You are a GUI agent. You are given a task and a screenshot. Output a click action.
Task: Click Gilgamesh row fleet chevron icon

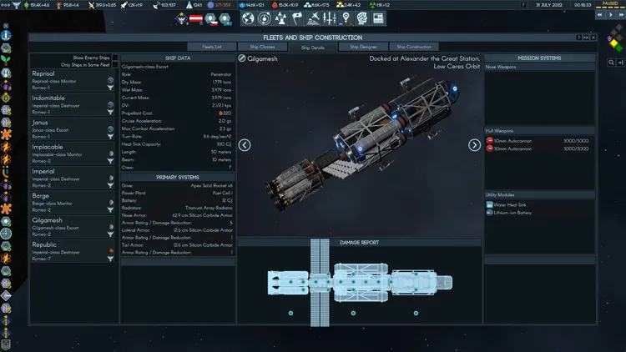(x=110, y=234)
